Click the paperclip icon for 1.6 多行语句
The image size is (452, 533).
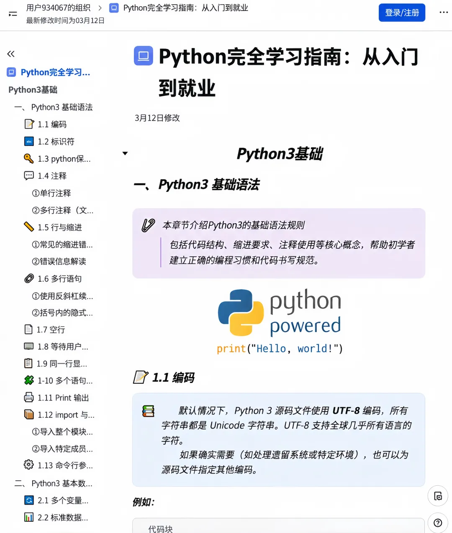29,278
